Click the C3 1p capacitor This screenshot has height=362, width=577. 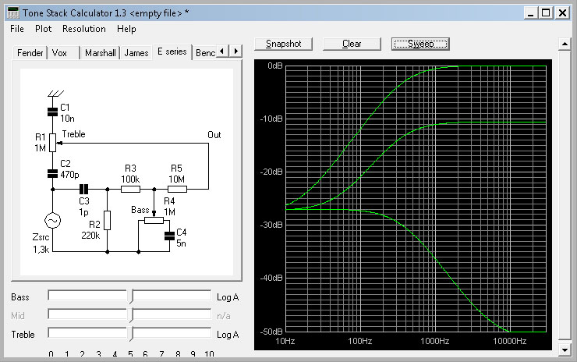click(84, 188)
